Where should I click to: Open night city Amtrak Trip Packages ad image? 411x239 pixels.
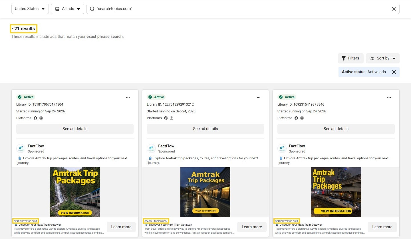point(336,192)
